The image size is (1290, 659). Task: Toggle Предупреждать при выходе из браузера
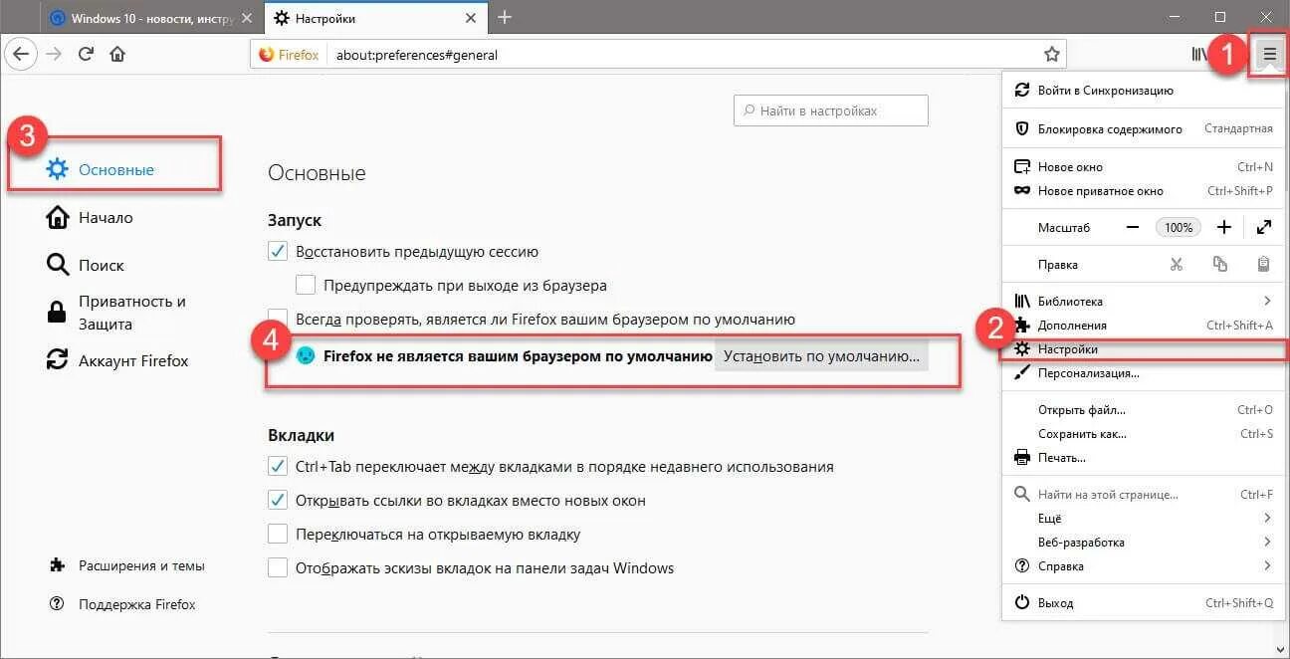[306, 286]
